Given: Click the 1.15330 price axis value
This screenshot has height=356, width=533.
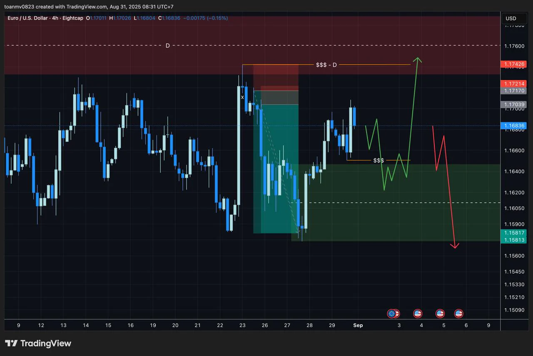Looking at the screenshot, I should pos(514,284).
